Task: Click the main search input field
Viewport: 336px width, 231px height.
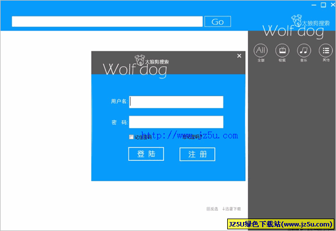Action: pos(107,21)
